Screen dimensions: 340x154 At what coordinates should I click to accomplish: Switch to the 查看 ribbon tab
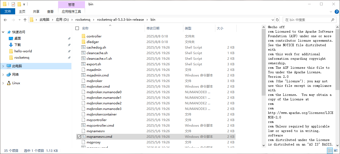(50, 11)
